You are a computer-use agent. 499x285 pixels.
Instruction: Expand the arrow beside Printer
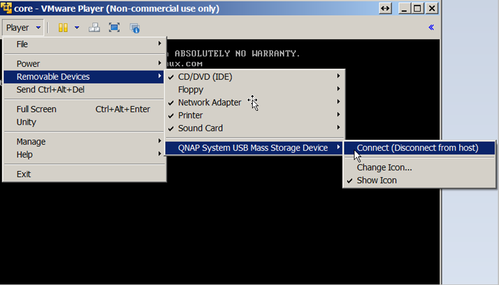click(x=339, y=115)
